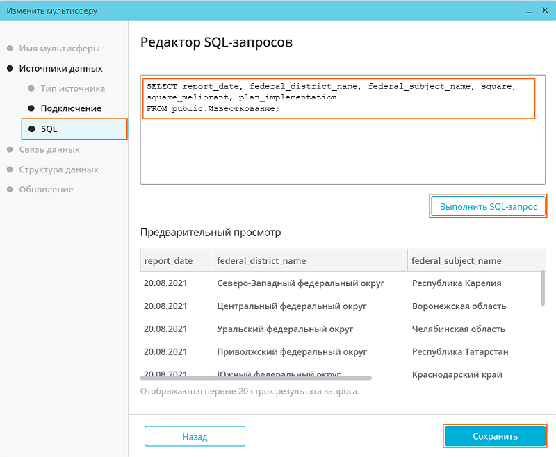Select the Источники данных step

click(x=60, y=69)
